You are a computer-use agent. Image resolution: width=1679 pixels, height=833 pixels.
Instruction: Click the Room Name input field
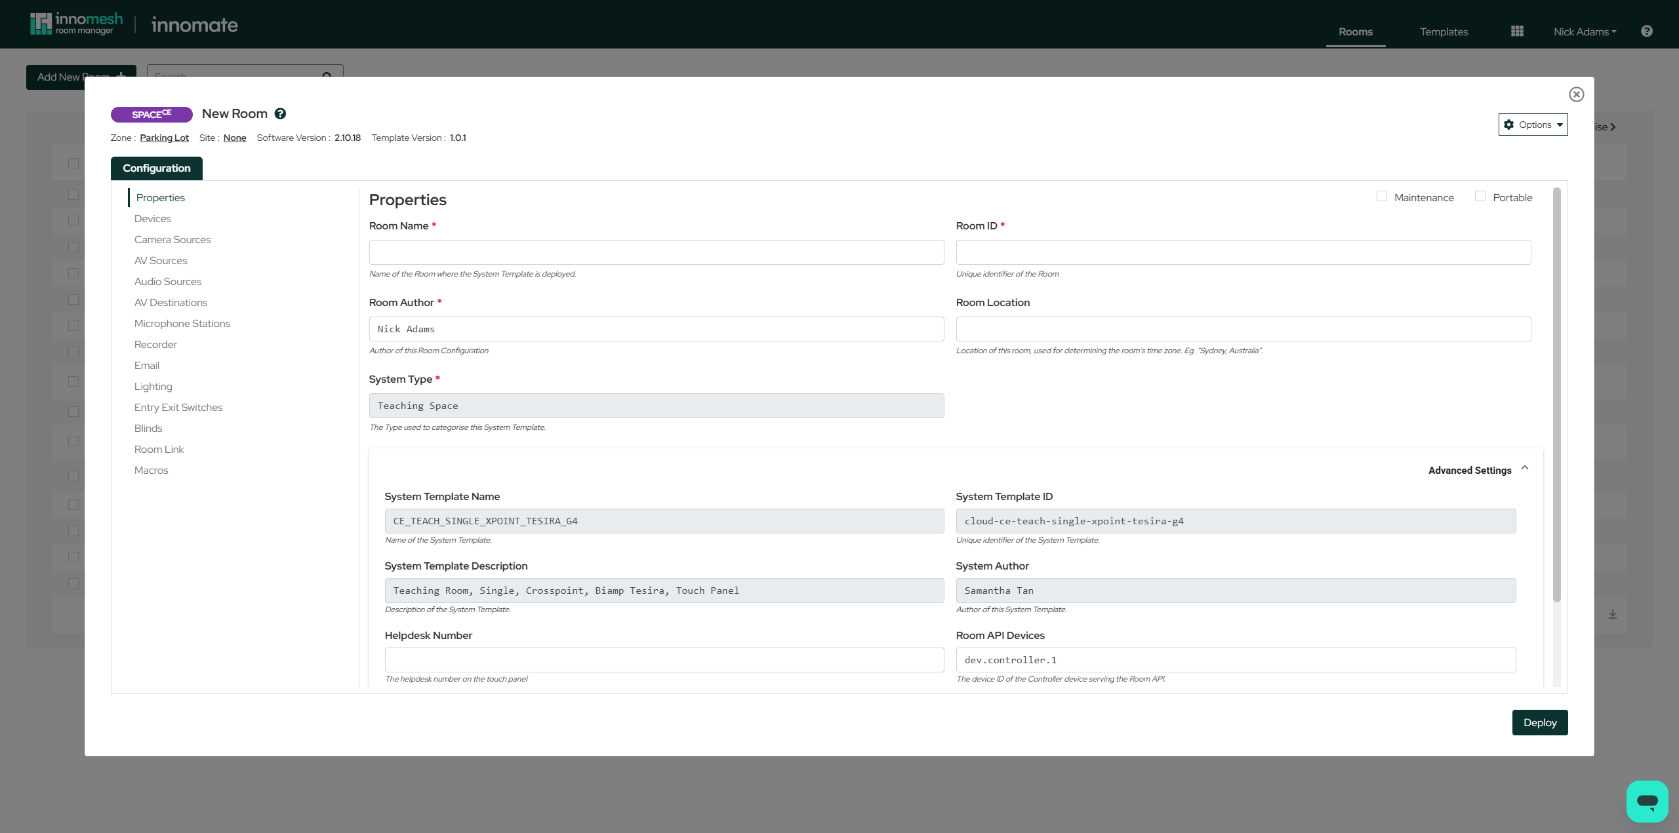(657, 252)
